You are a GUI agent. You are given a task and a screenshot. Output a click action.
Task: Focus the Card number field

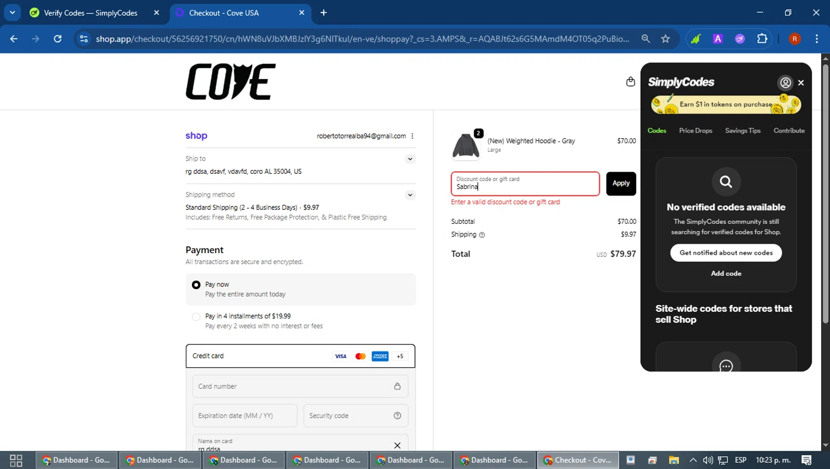click(x=300, y=386)
